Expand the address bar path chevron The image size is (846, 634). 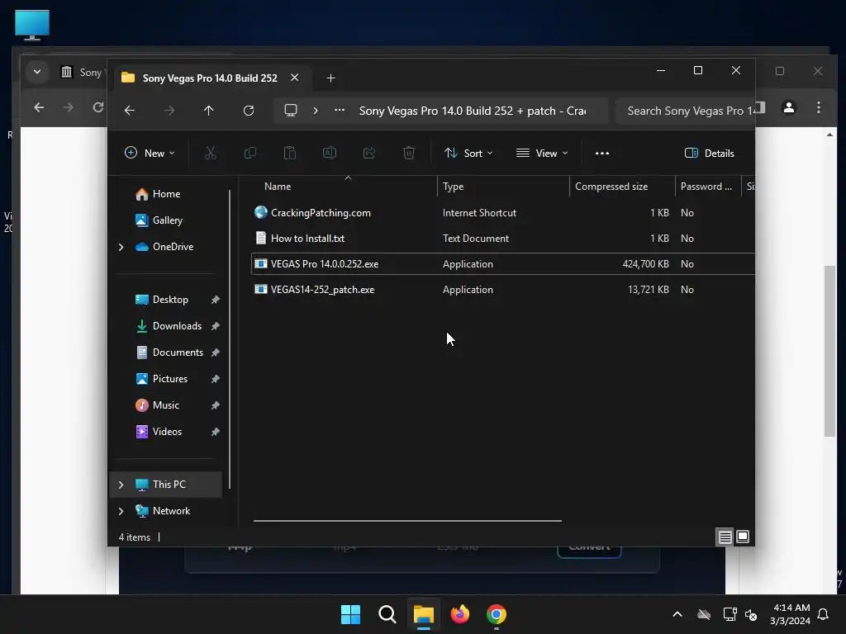(316, 111)
